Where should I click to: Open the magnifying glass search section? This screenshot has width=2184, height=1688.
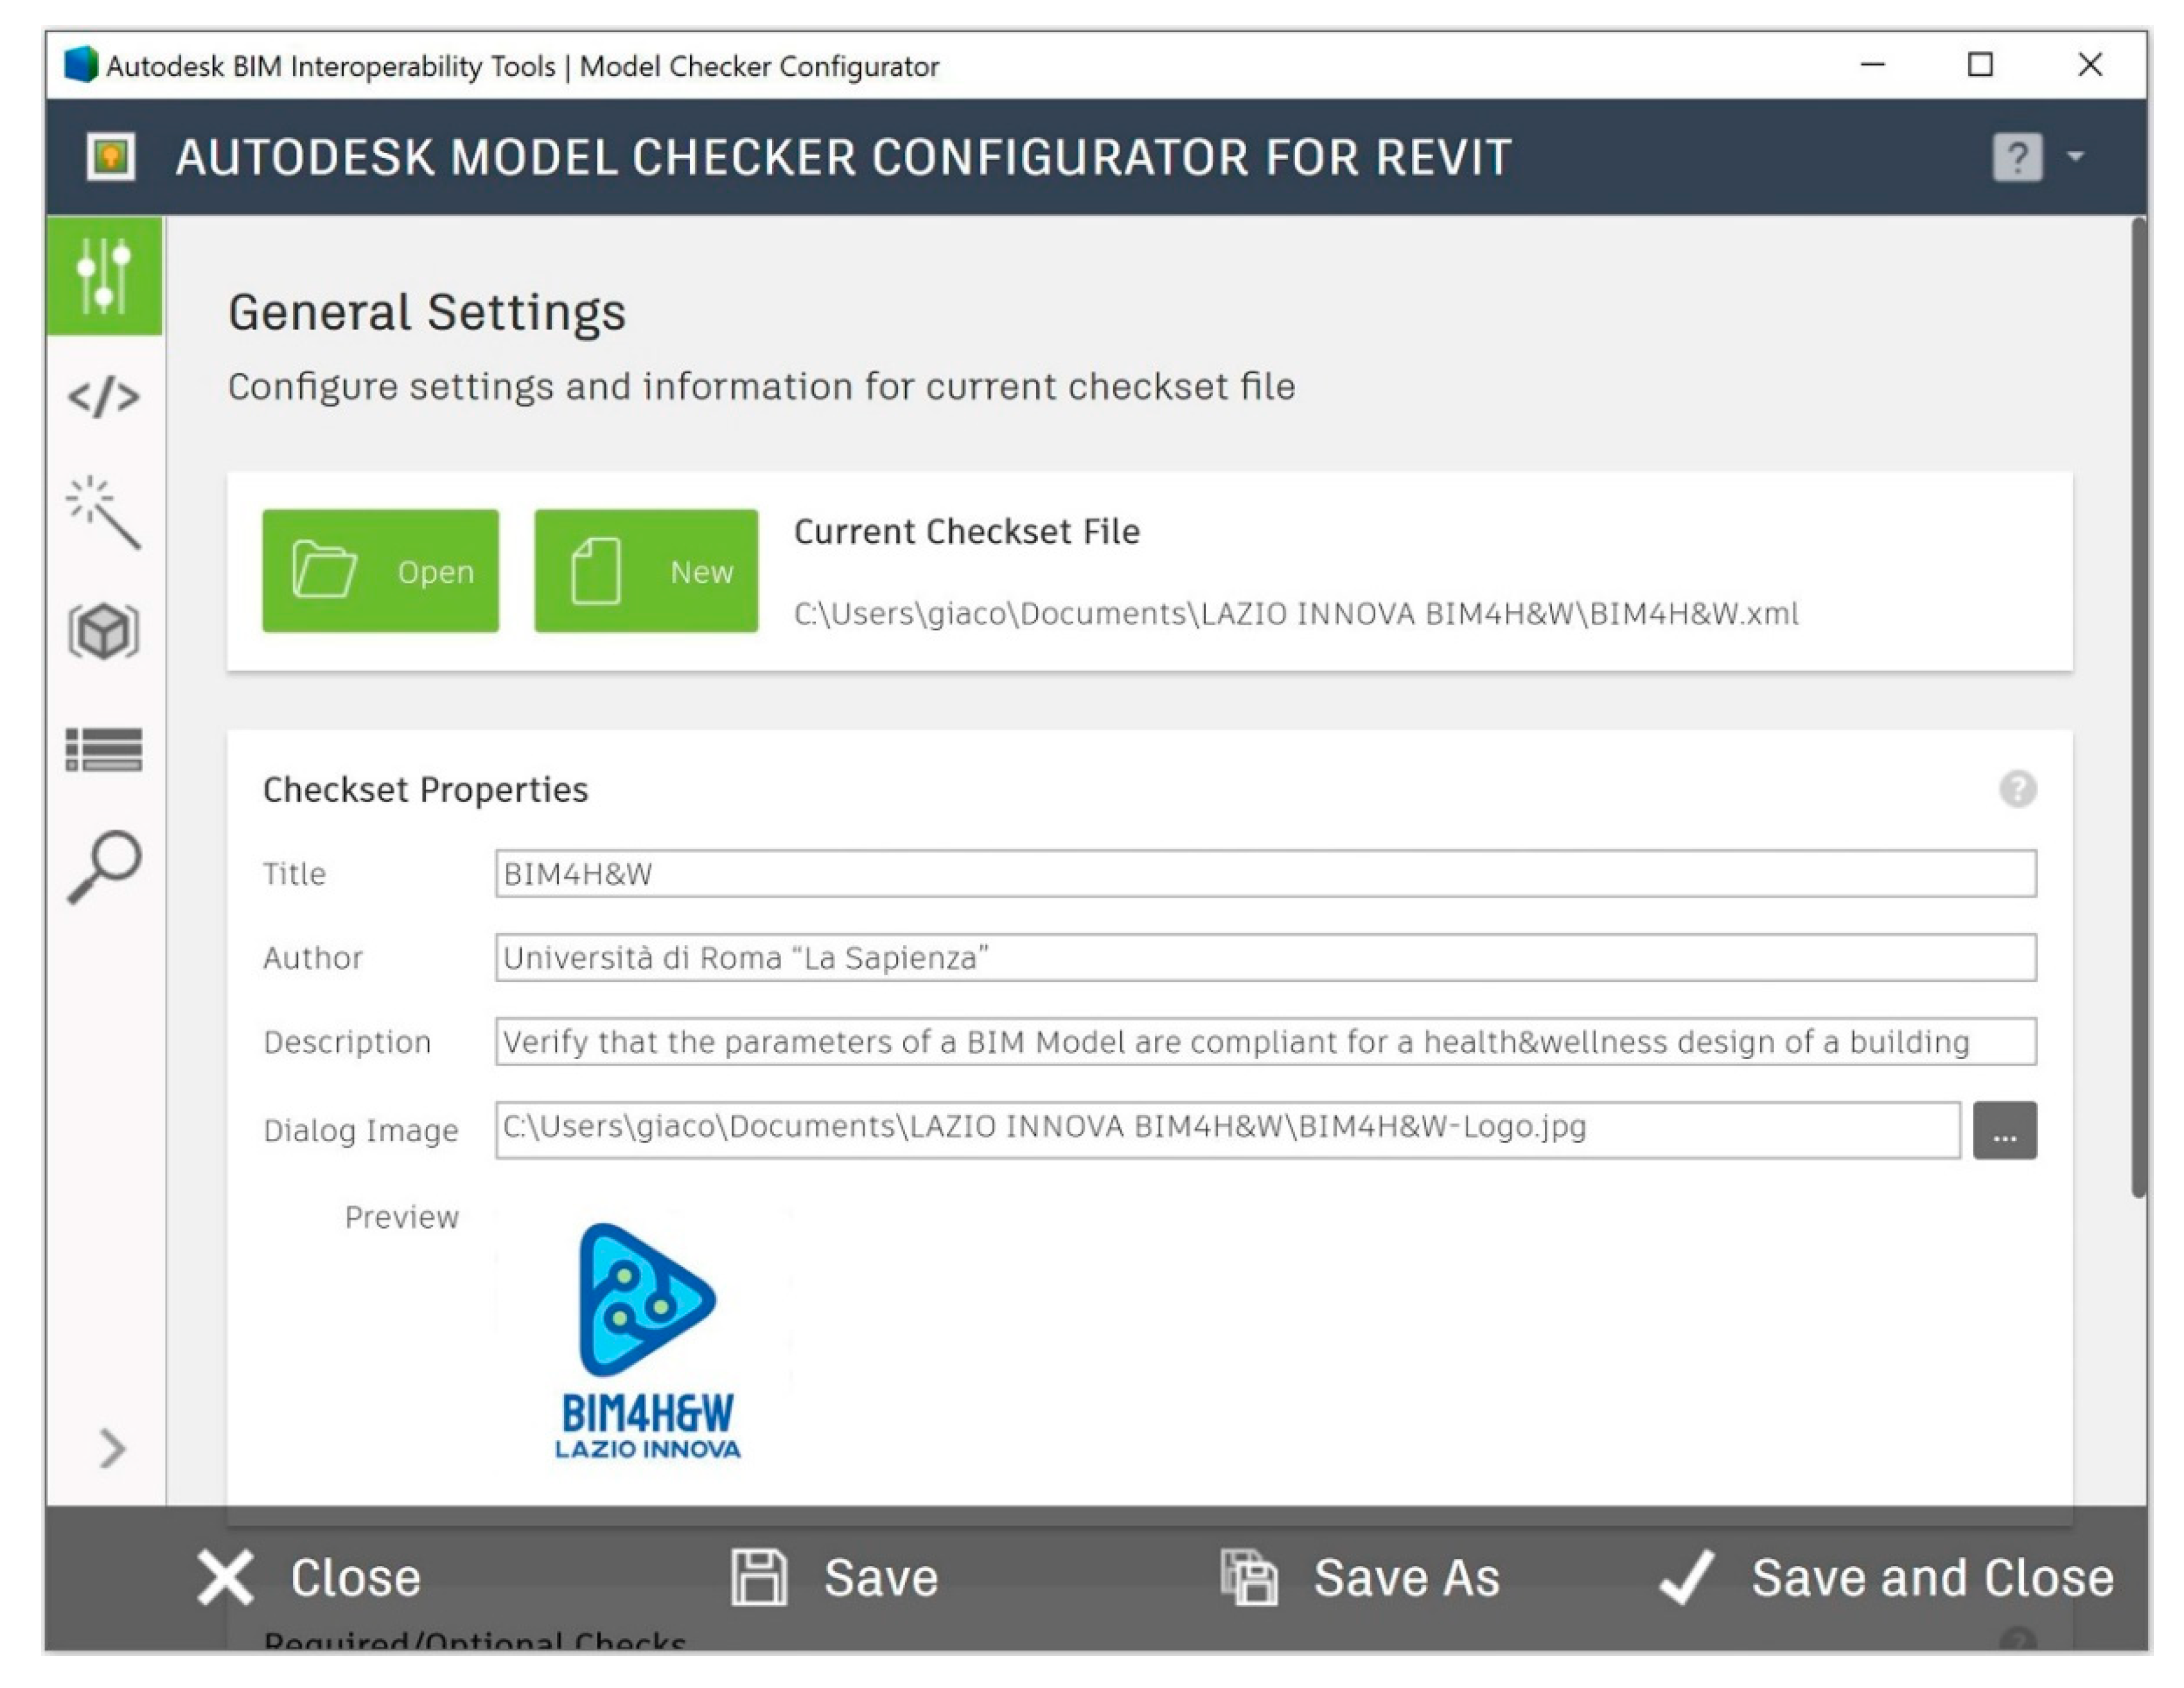(104, 867)
